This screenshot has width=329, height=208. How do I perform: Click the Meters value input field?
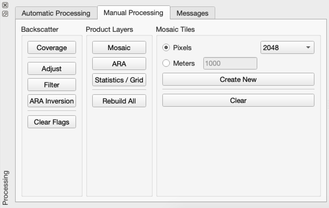point(230,63)
